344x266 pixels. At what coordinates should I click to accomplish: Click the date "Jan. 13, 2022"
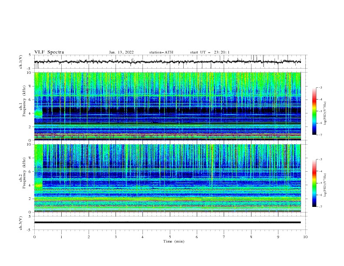(x=121, y=52)
